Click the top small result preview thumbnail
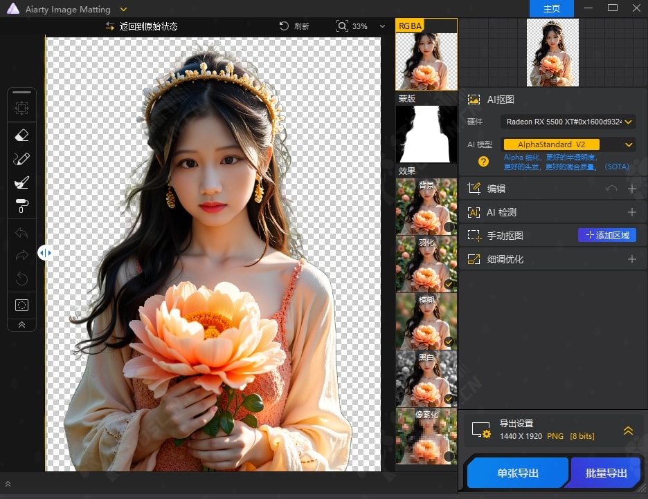648x499 pixels. pyautogui.click(x=552, y=53)
